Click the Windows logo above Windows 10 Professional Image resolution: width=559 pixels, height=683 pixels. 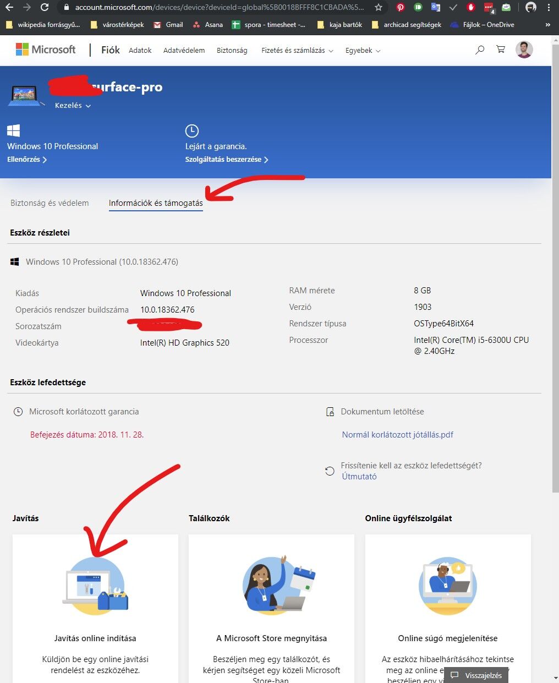click(14, 130)
